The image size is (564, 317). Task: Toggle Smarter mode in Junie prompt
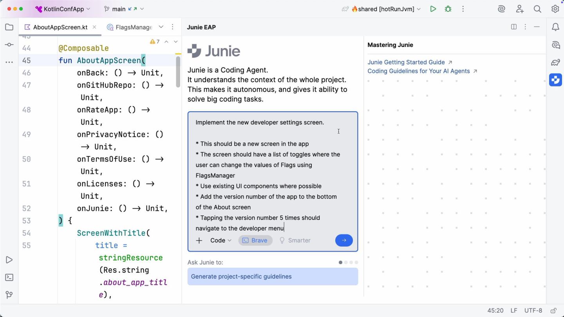point(295,240)
